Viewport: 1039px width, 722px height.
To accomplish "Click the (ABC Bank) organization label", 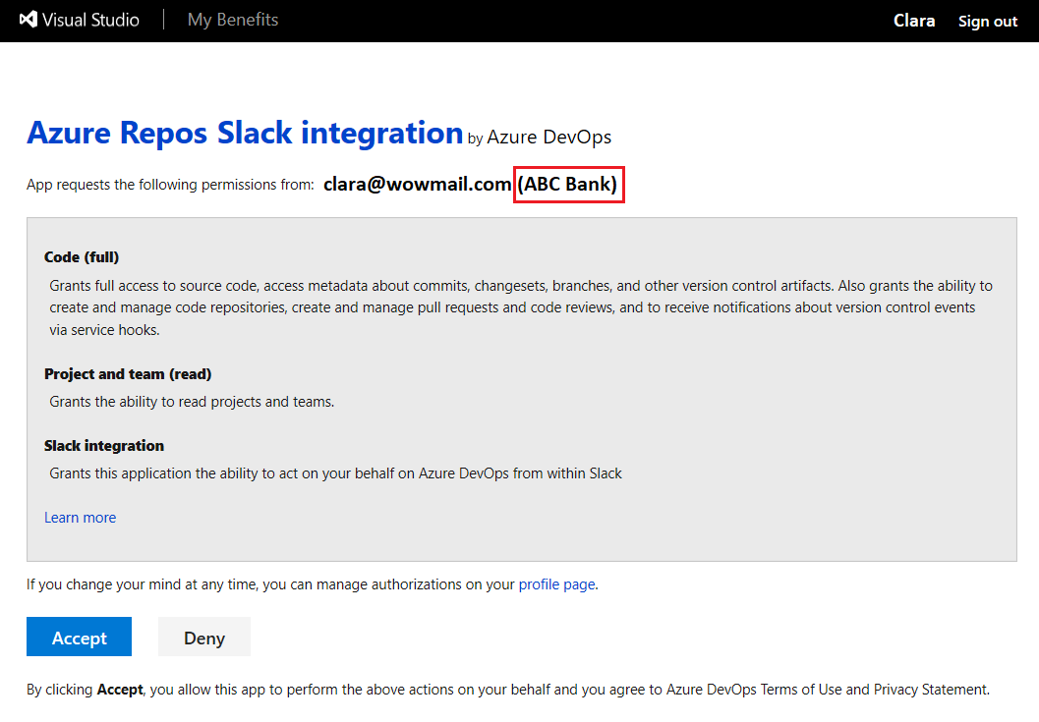I will tap(568, 184).
